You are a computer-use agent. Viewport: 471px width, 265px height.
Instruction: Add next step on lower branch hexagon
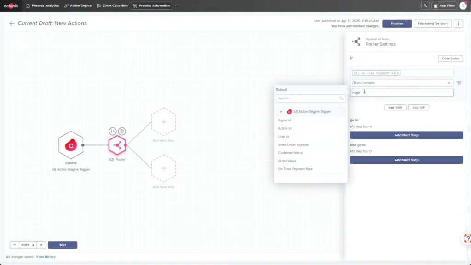coord(163,168)
